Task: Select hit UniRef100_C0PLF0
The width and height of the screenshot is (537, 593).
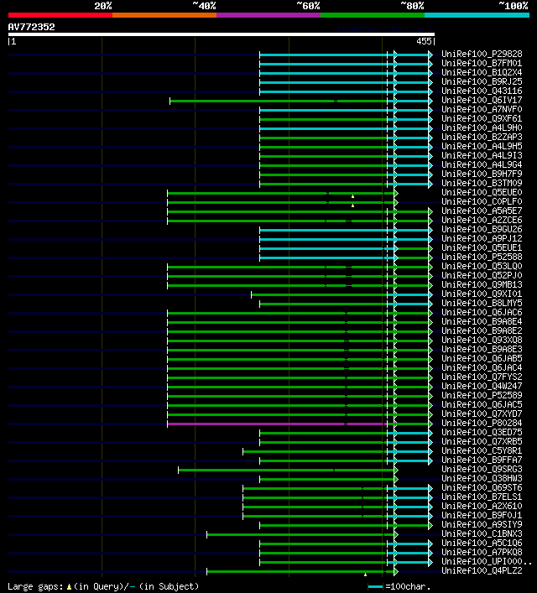Action: (482, 201)
